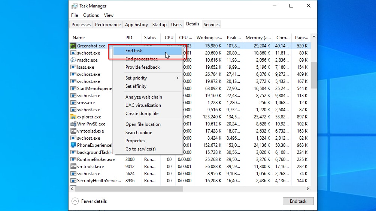Viewport: 376px width, 211px height.
Task: Click the Greenshot.exe process icon
Action: [74, 46]
